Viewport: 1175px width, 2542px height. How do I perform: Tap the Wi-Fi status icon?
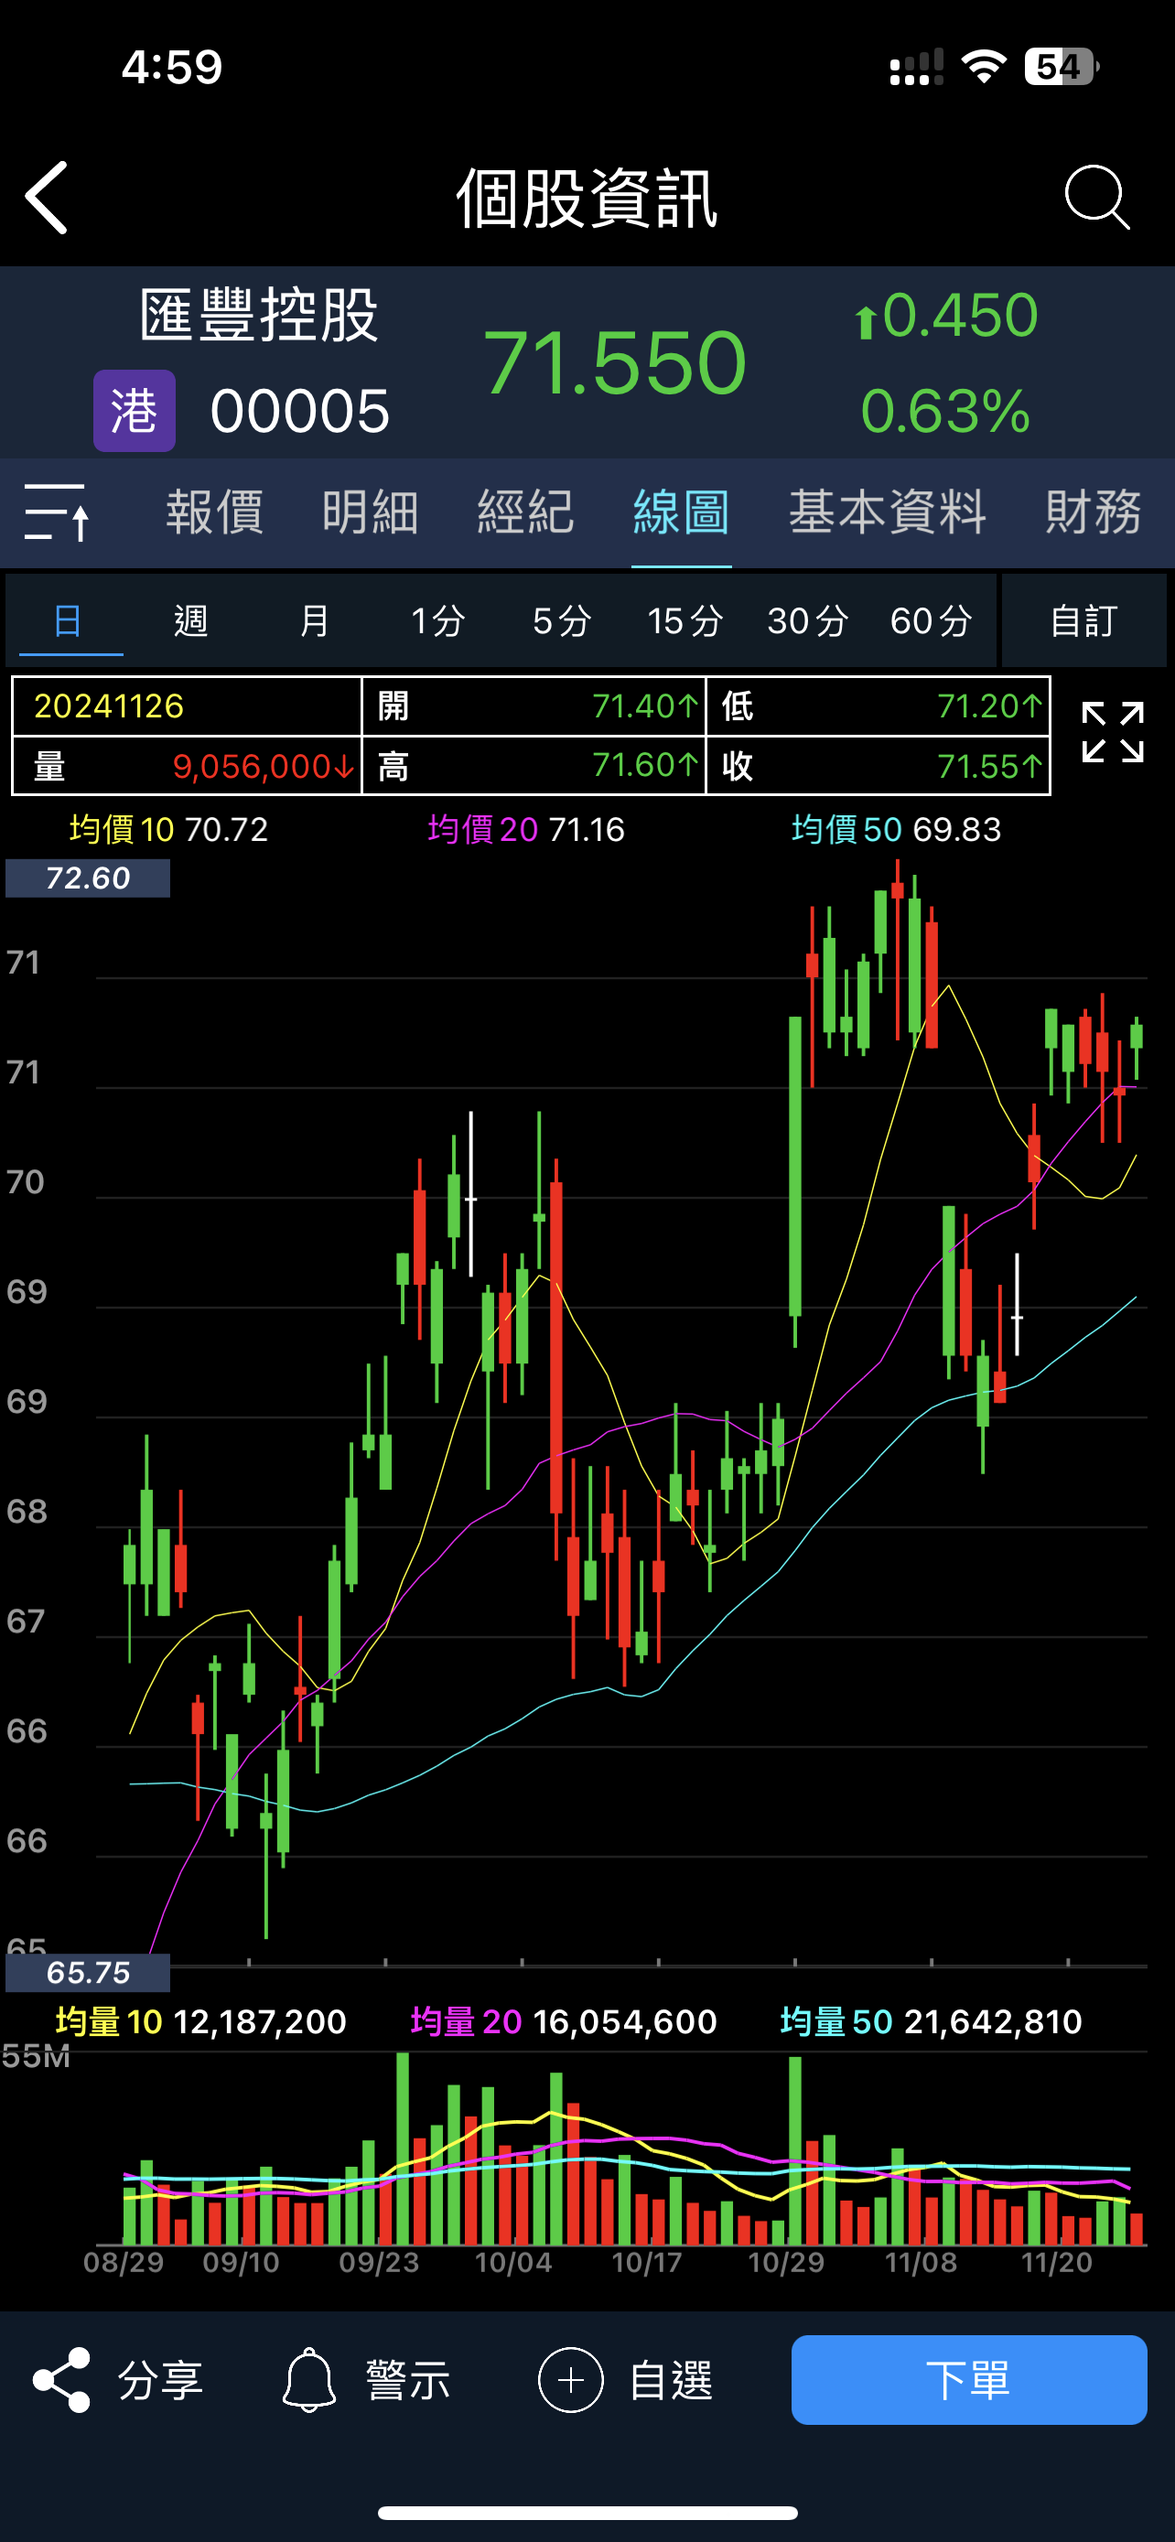point(984,67)
